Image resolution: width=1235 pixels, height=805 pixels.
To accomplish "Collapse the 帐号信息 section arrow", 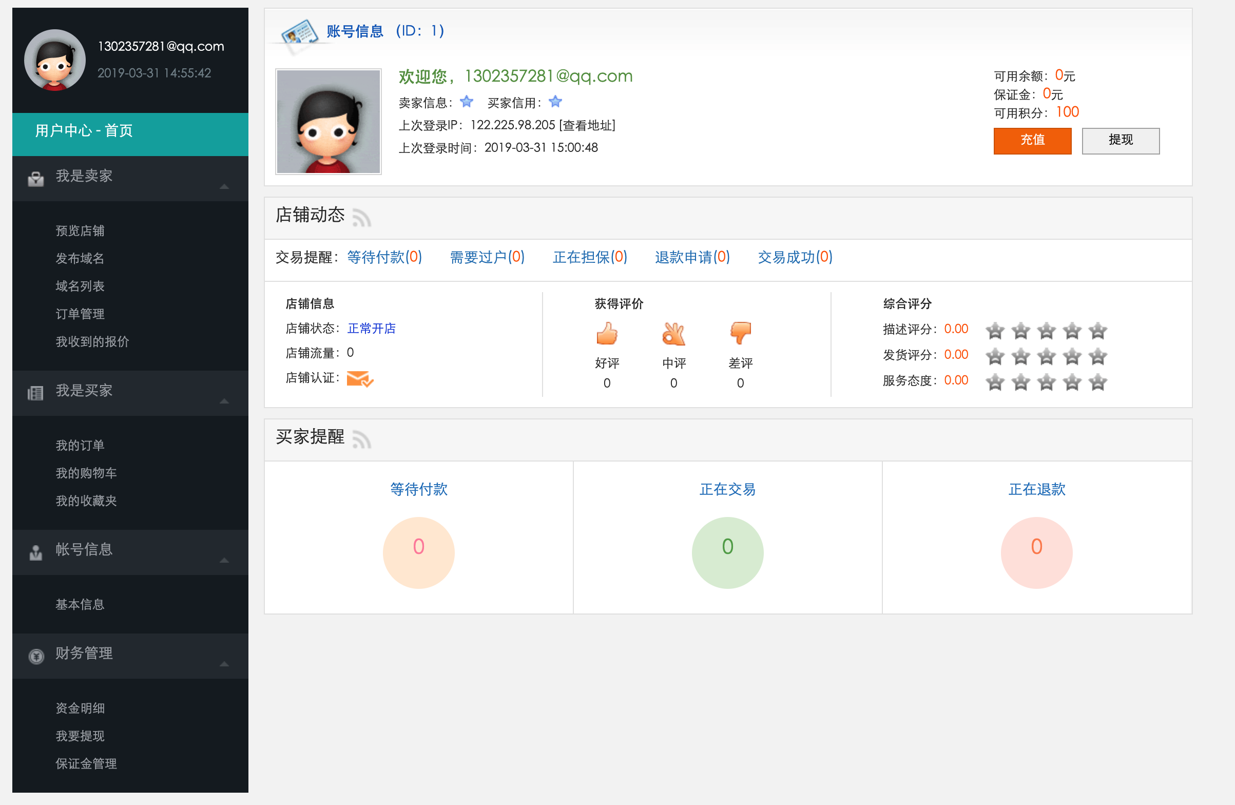I will (224, 560).
